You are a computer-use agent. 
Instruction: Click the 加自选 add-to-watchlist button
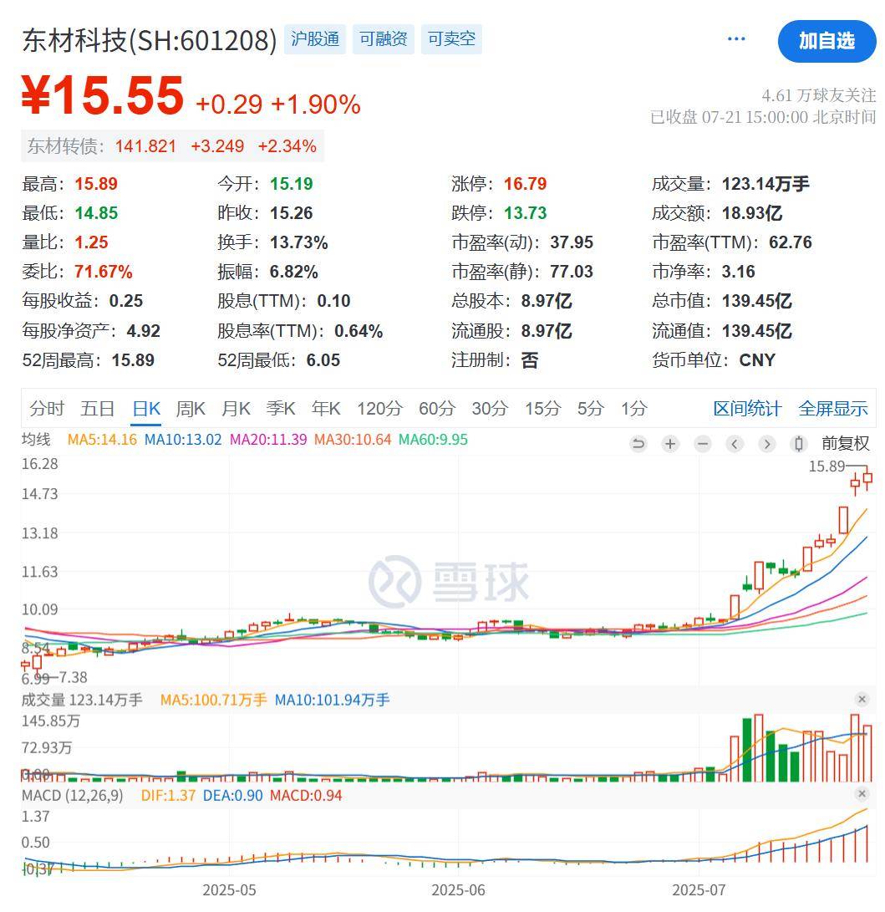click(827, 41)
